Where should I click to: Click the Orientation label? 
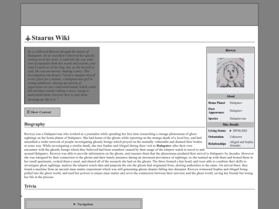click(x=216, y=137)
